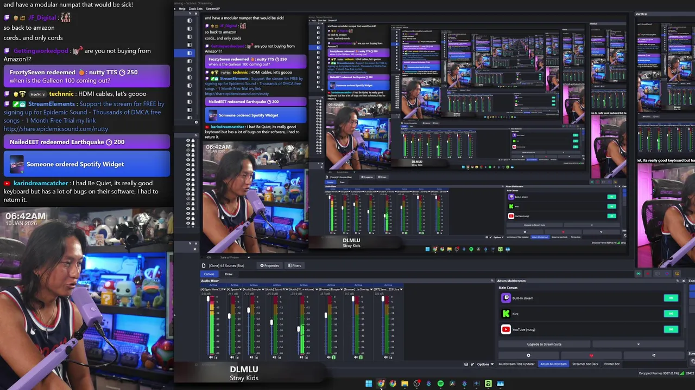Float the Audio Mixer dock

[492, 281]
